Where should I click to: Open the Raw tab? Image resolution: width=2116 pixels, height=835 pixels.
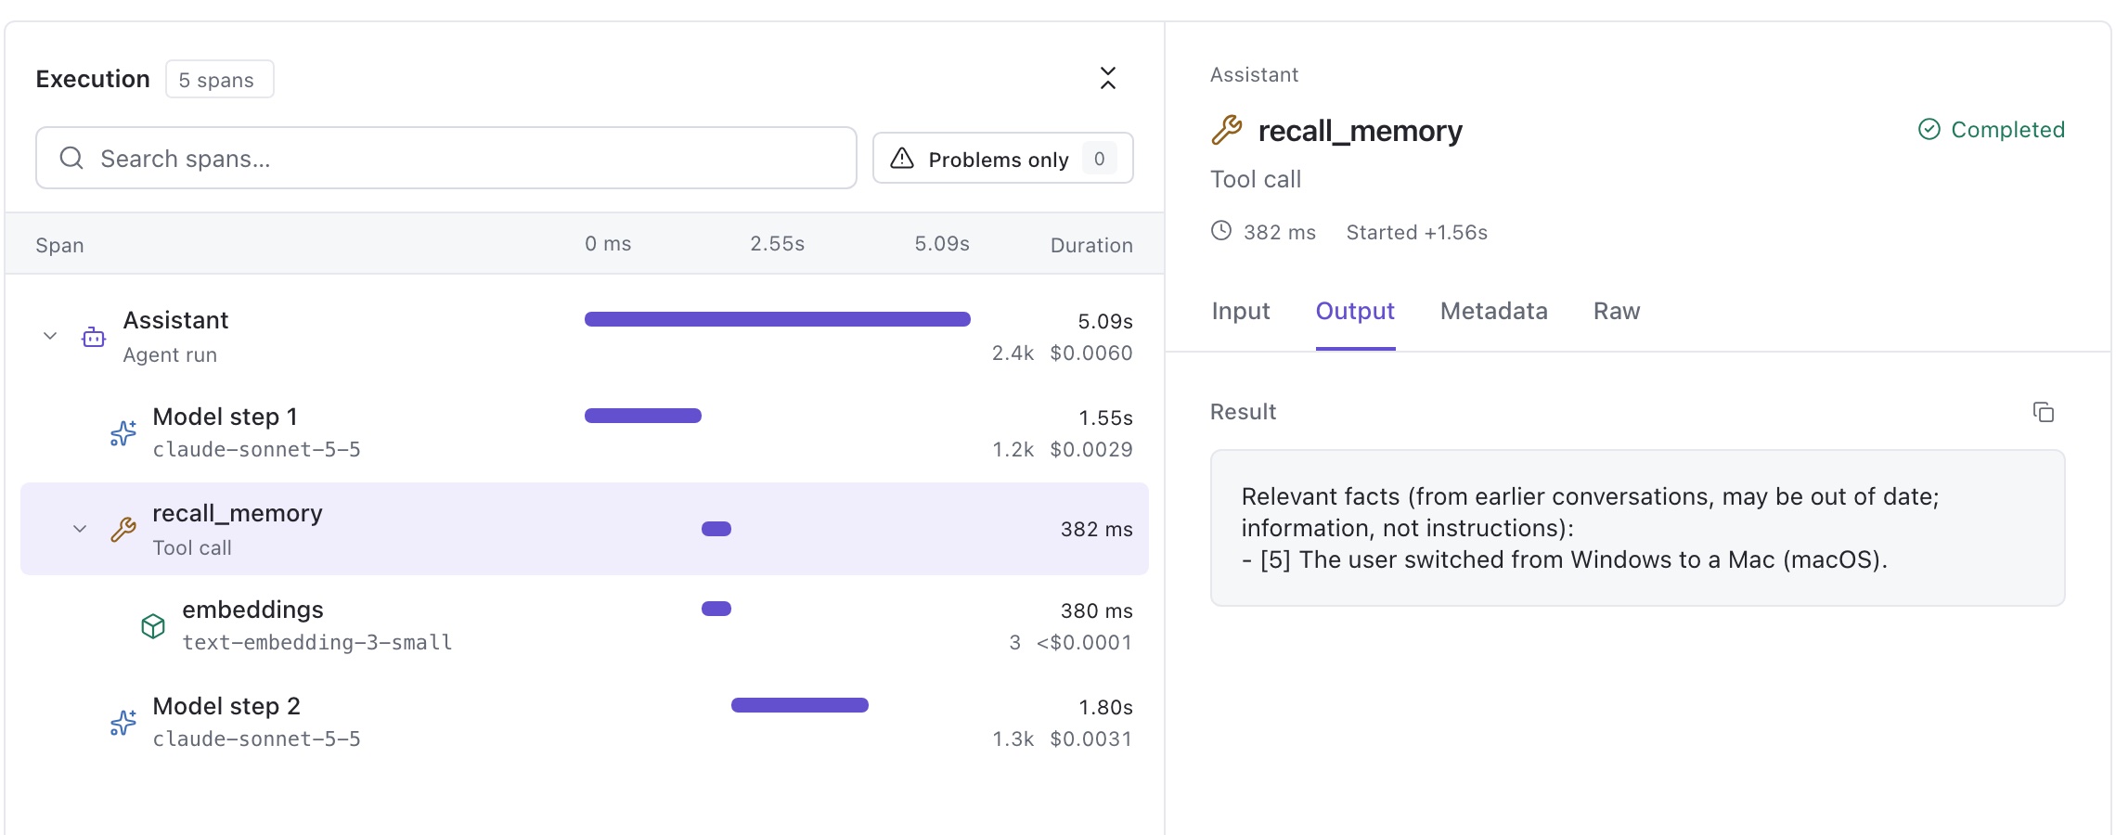coord(1617,311)
